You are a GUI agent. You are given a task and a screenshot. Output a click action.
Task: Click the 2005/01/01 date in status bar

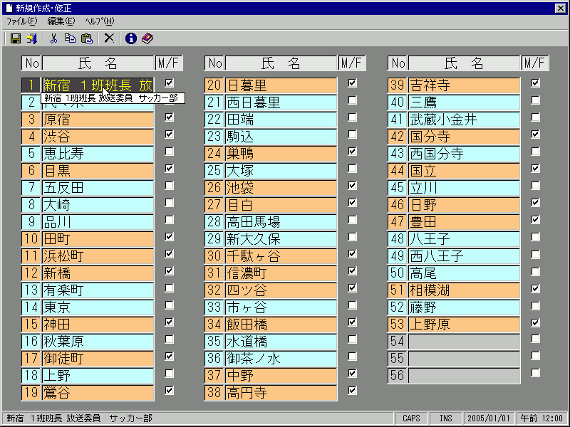[488, 418]
